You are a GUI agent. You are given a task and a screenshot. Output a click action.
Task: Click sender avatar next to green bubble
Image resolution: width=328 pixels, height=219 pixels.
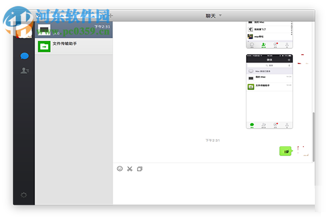click(303, 151)
